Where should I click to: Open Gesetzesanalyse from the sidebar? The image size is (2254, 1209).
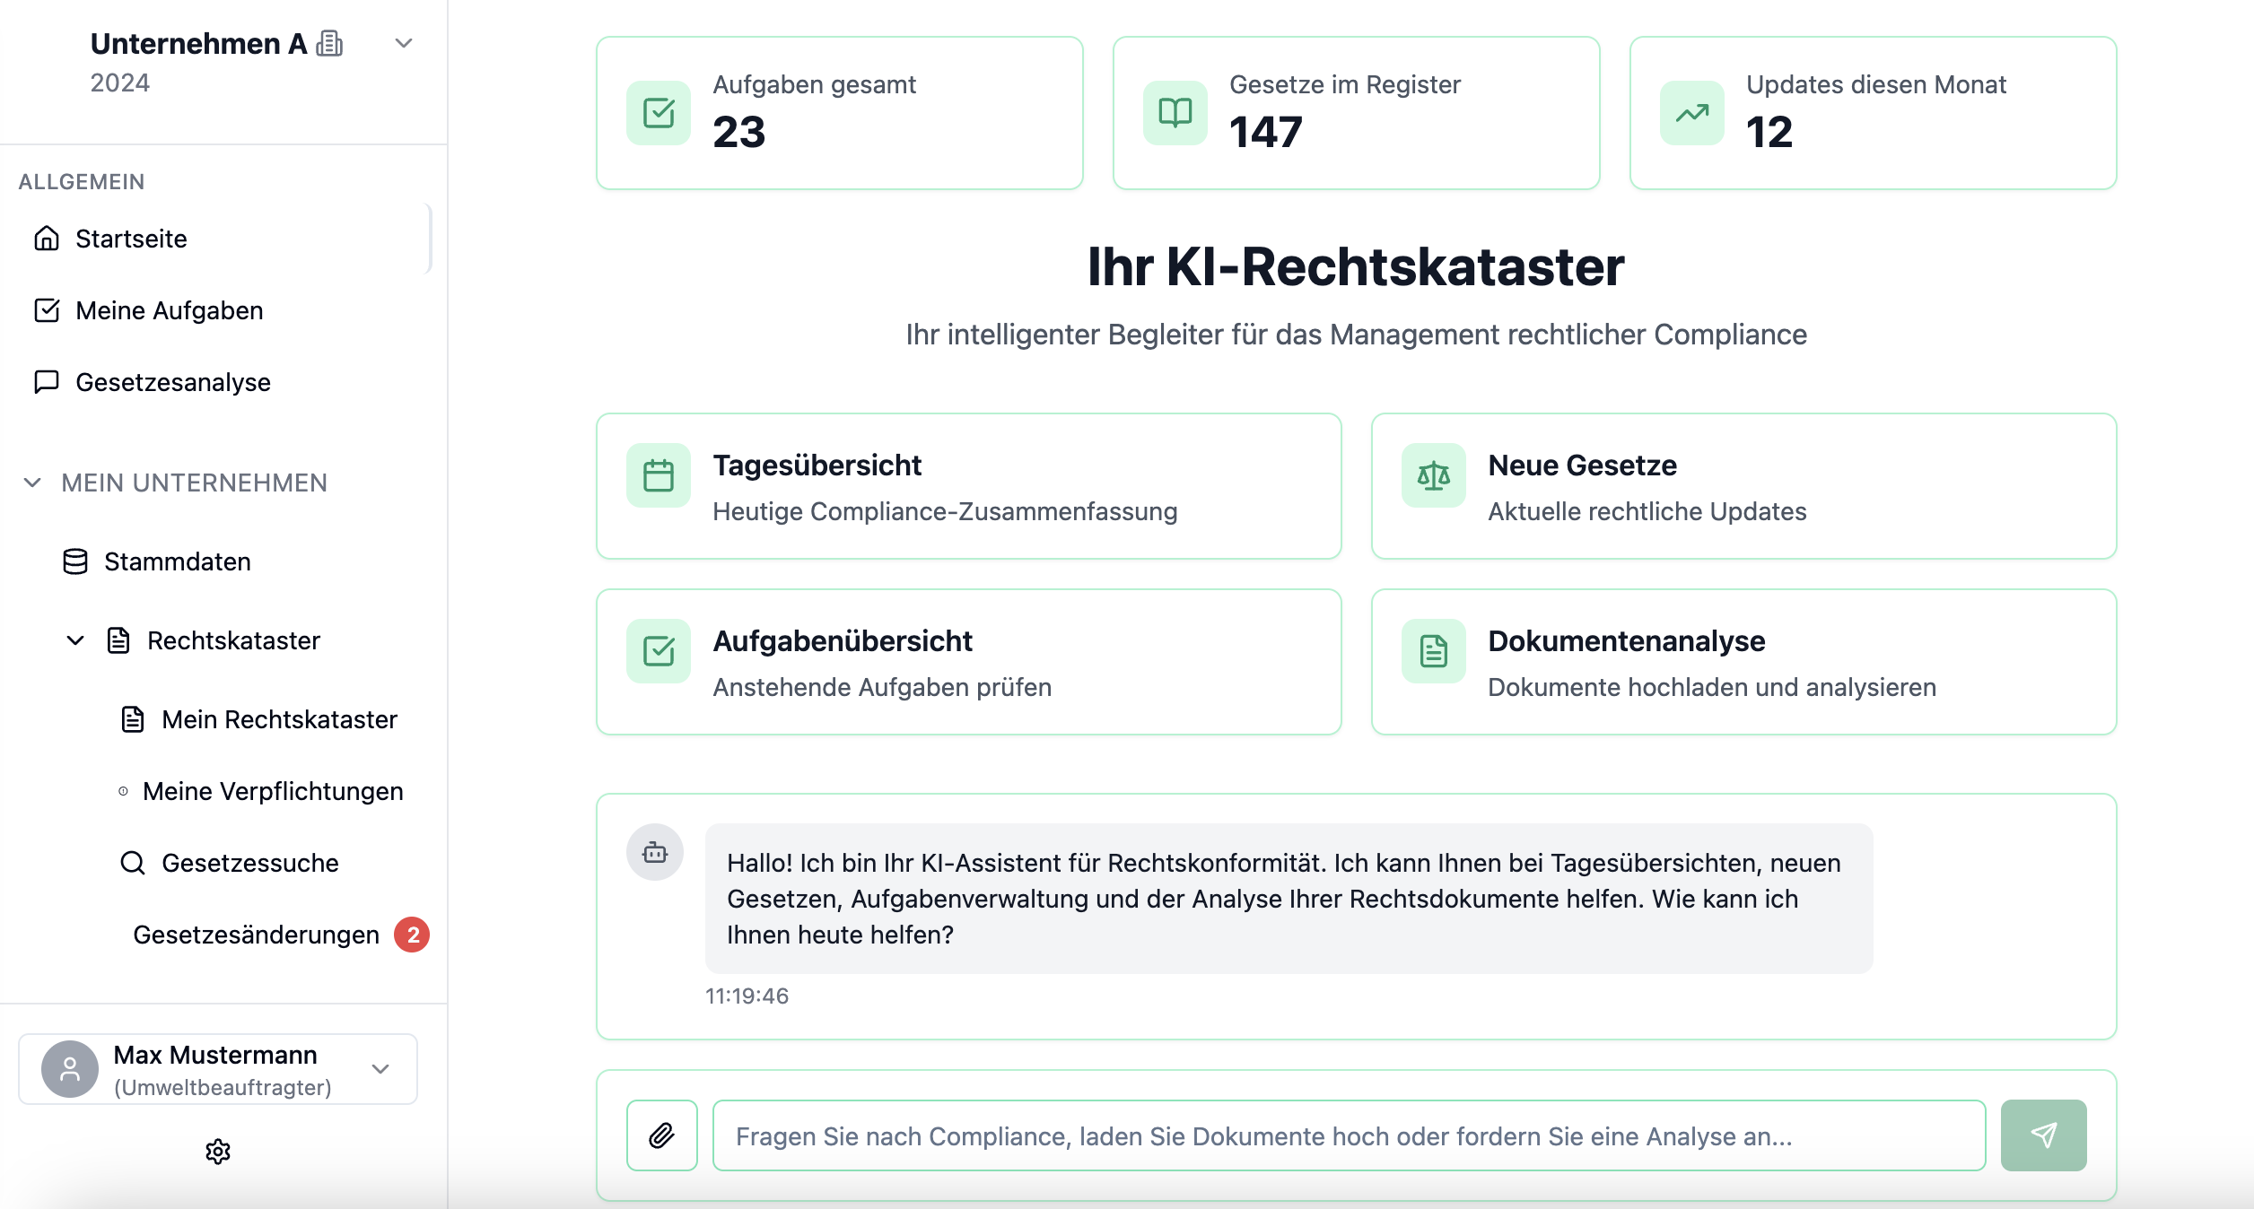172,382
